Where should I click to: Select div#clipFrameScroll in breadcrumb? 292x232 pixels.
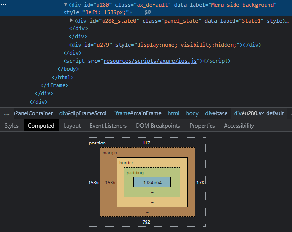[83, 113]
